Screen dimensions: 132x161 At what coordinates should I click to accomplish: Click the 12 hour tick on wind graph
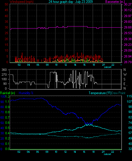tap(66, 65)
